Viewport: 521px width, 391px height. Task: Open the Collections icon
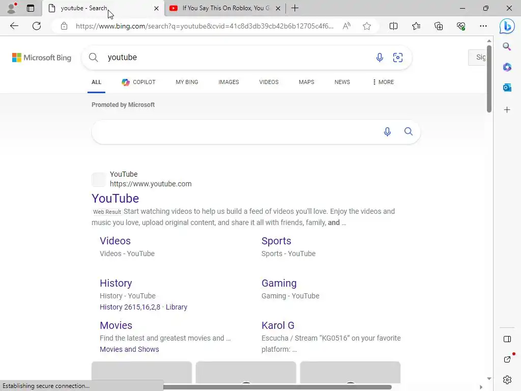click(439, 26)
